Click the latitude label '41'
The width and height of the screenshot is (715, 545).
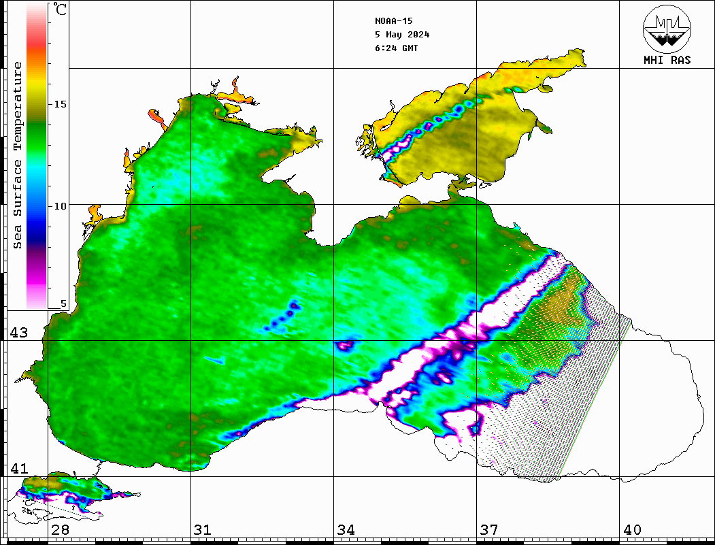[x=19, y=469]
